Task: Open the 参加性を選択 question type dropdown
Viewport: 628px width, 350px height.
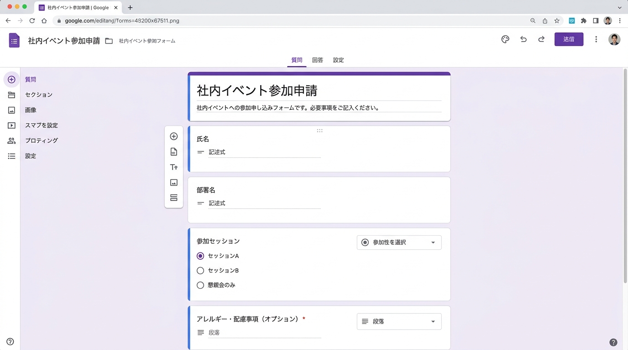Action: point(399,242)
